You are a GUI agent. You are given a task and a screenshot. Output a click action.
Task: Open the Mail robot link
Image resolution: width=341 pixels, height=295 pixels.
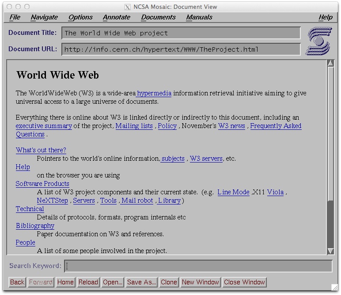pos(137,200)
